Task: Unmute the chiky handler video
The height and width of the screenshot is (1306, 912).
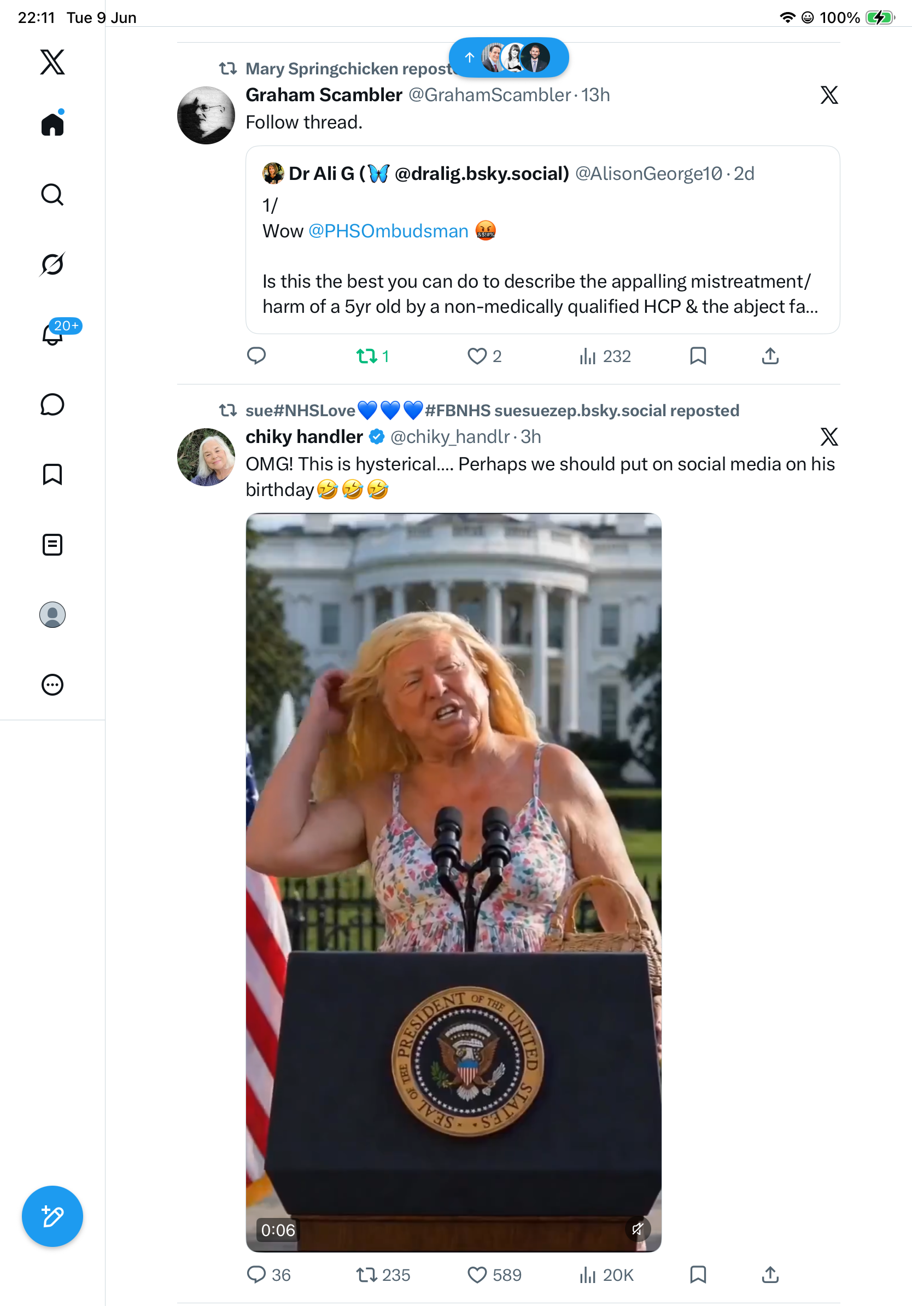Action: pyautogui.click(x=638, y=1229)
